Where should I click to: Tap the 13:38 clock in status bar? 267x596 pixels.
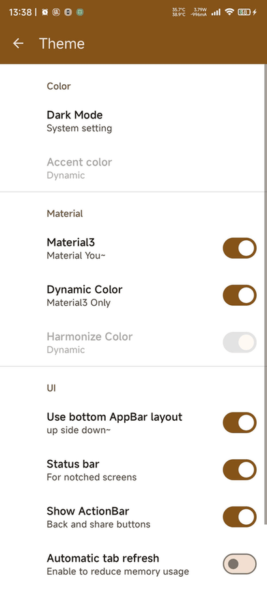(x=20, y=12)
